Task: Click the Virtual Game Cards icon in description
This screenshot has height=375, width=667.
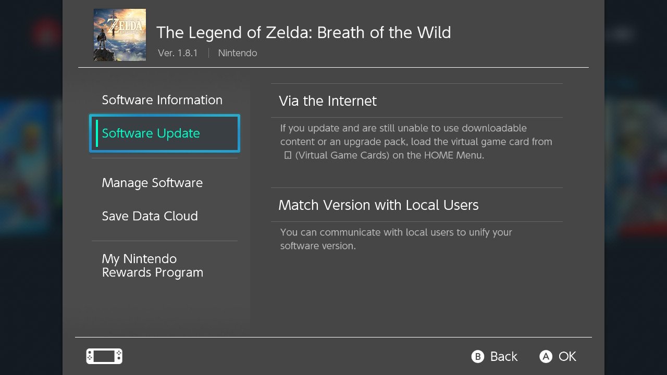Action: pyautogui.click(x=288, y=155)
